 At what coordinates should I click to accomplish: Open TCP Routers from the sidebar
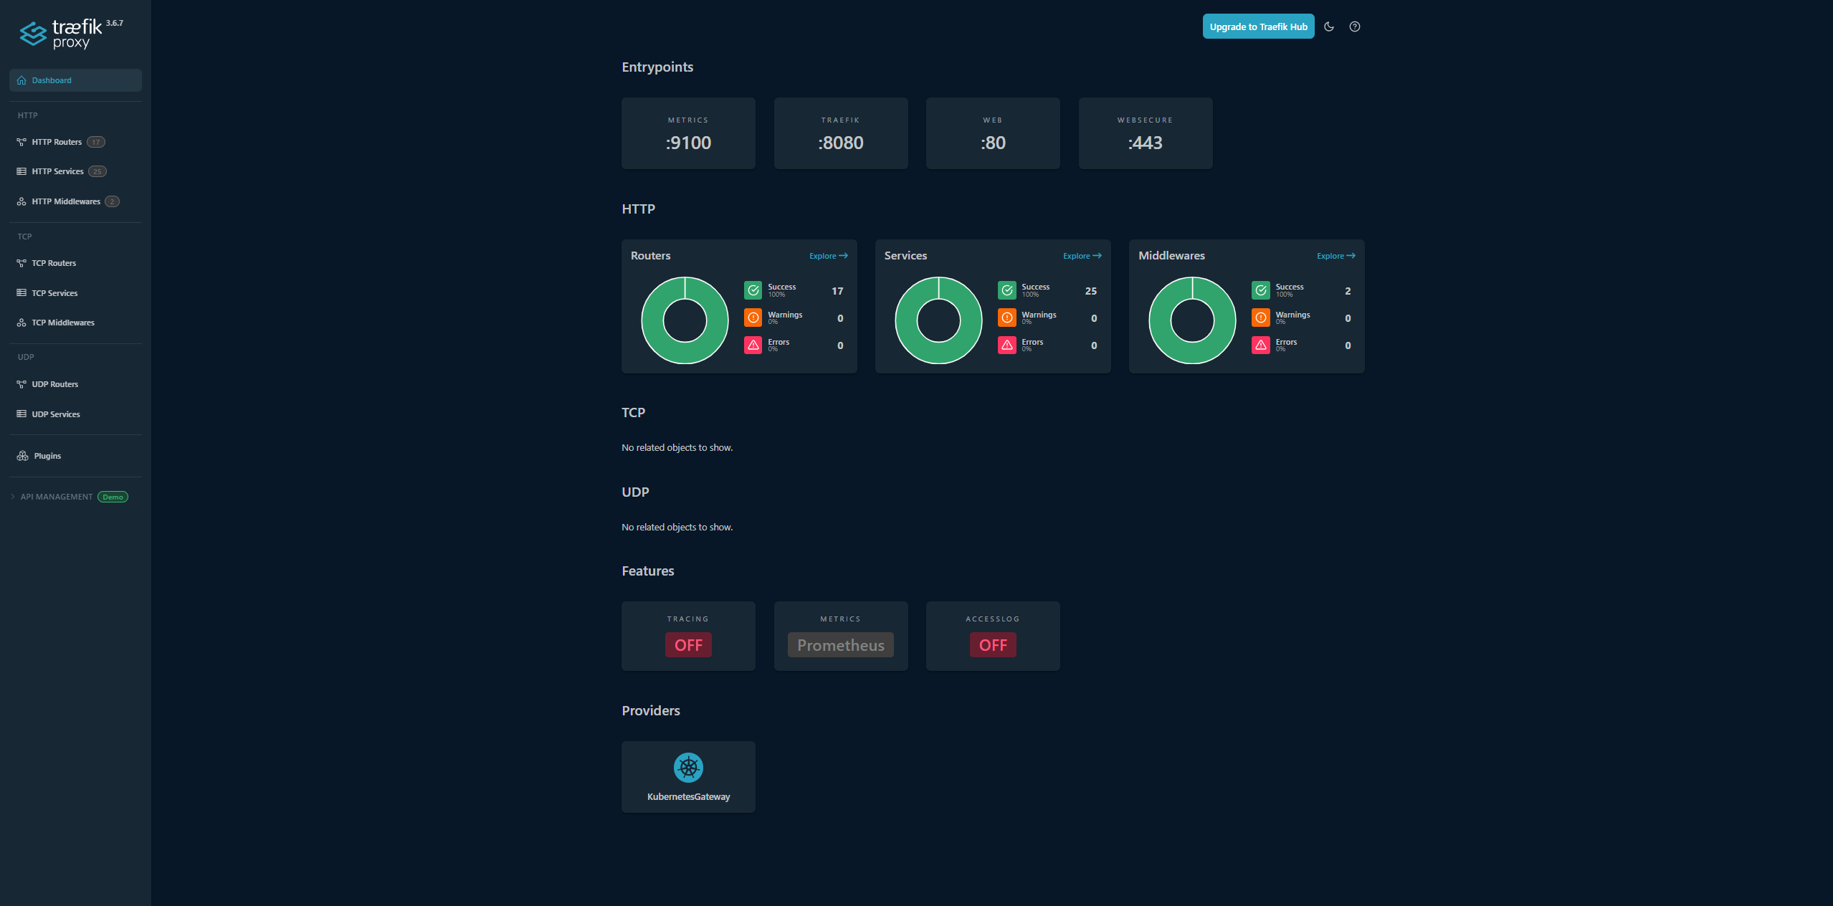[53, 262]
